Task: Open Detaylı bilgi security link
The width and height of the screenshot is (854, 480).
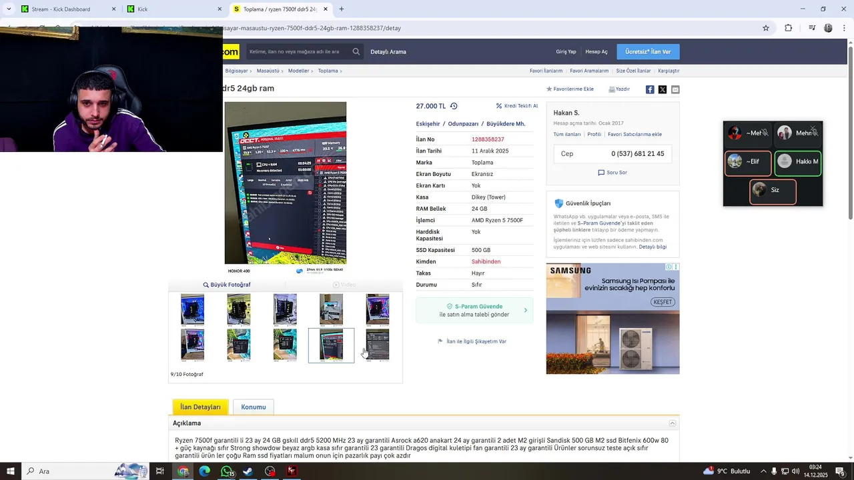Action: (x=653, y=247)
